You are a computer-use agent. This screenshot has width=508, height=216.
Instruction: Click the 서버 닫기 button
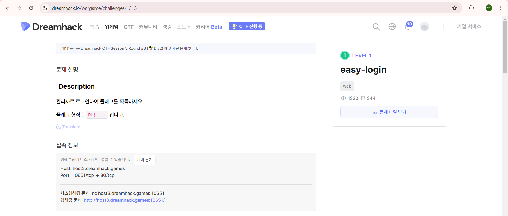click(145, 160)
